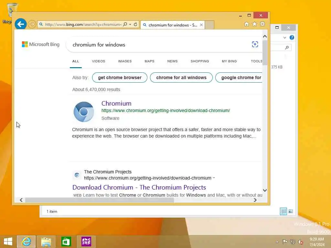The width and height of the screenshot is (331, 248).
Task: Expand the arrow beside The Chromium Projects URL
Action: (214, 178)
